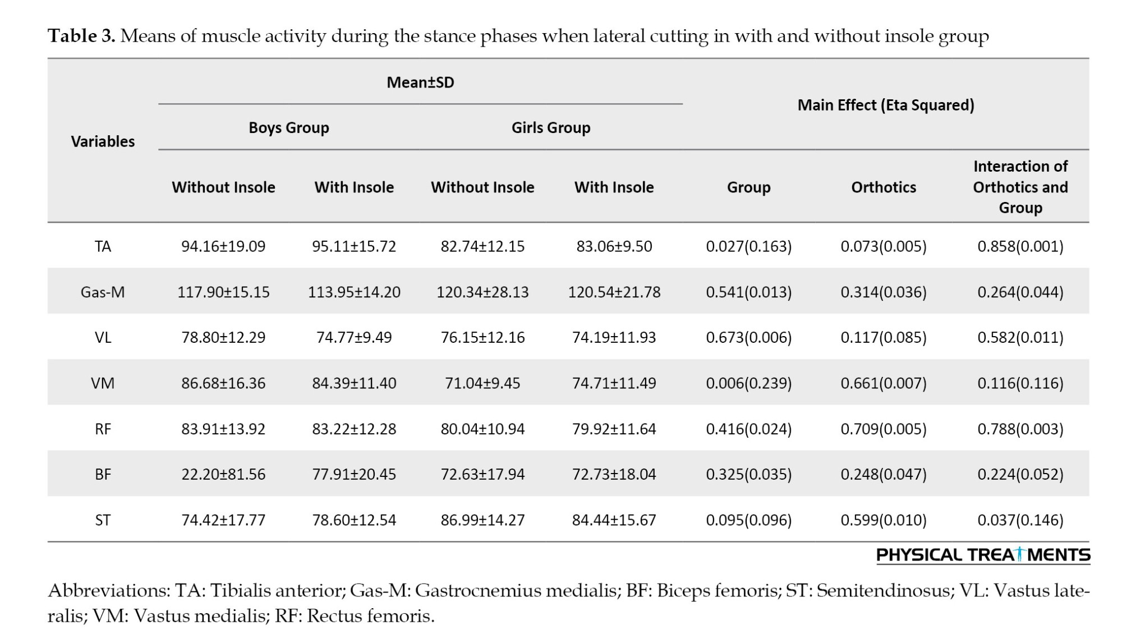This screenshot has height=643, width=1122.
Task: Click the Boys Group "Without Insole" subheader
Action: point(223,187)
